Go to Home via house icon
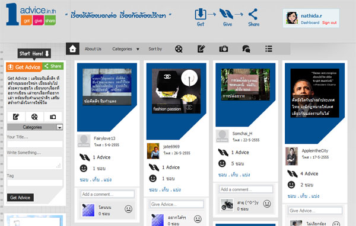The image size is (356, 226). click(x=72, y=49)
